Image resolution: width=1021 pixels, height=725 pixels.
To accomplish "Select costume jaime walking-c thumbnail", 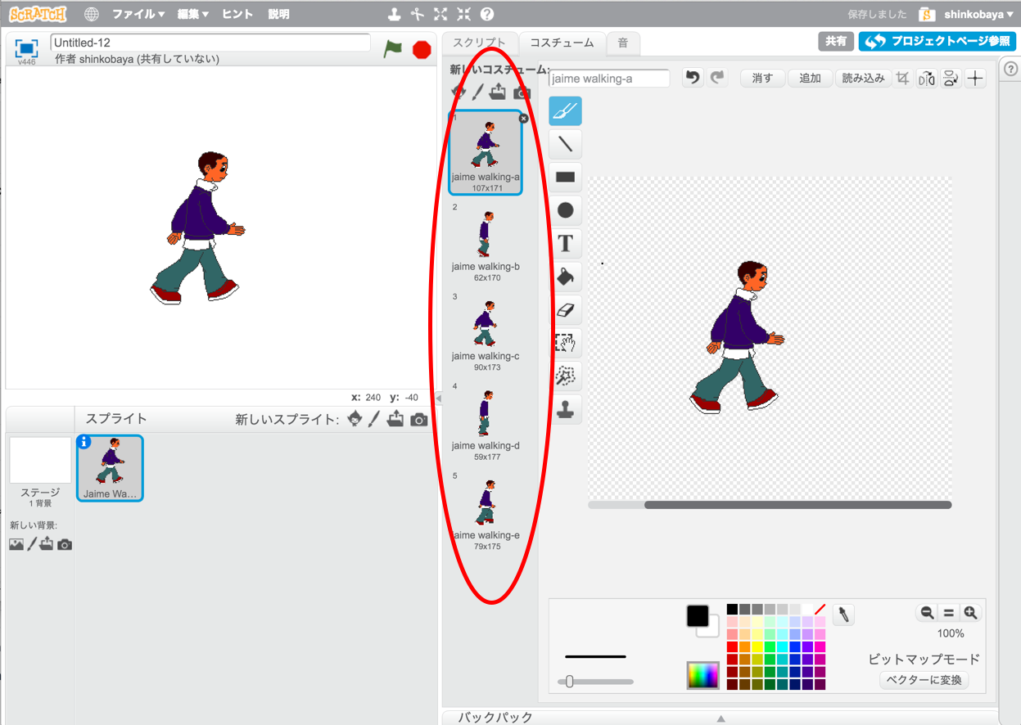I will coord(486,331).
